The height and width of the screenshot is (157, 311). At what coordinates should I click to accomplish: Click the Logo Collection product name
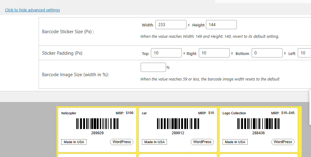coord(234,113)
